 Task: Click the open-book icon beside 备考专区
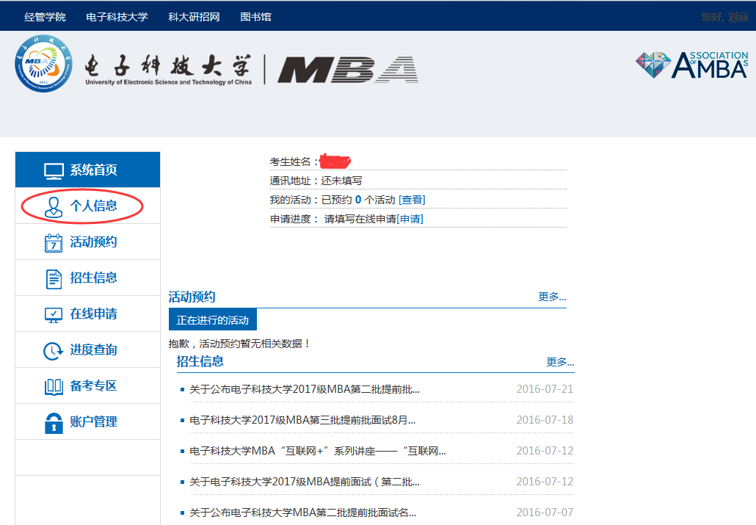pos(54,387)
